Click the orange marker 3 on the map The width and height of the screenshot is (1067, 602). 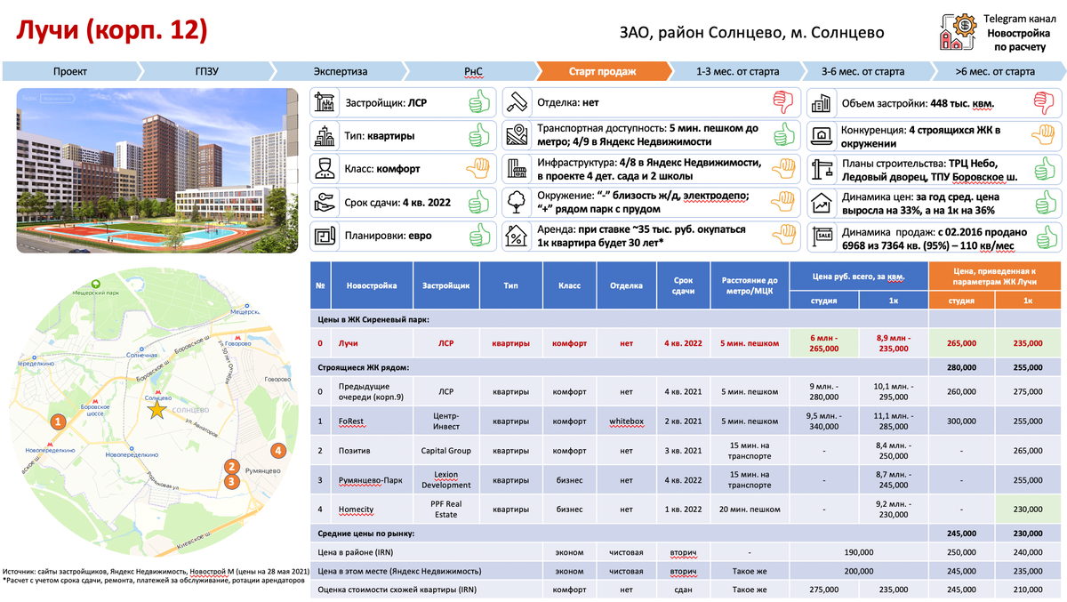tap(231, 482)
